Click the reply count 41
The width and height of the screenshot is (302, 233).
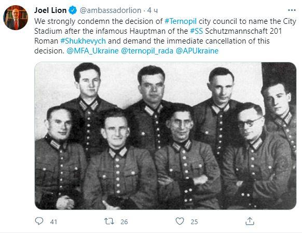(53, 222)
